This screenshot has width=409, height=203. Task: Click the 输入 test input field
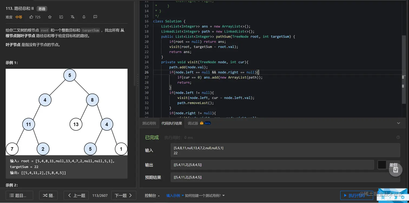(285, 150)
